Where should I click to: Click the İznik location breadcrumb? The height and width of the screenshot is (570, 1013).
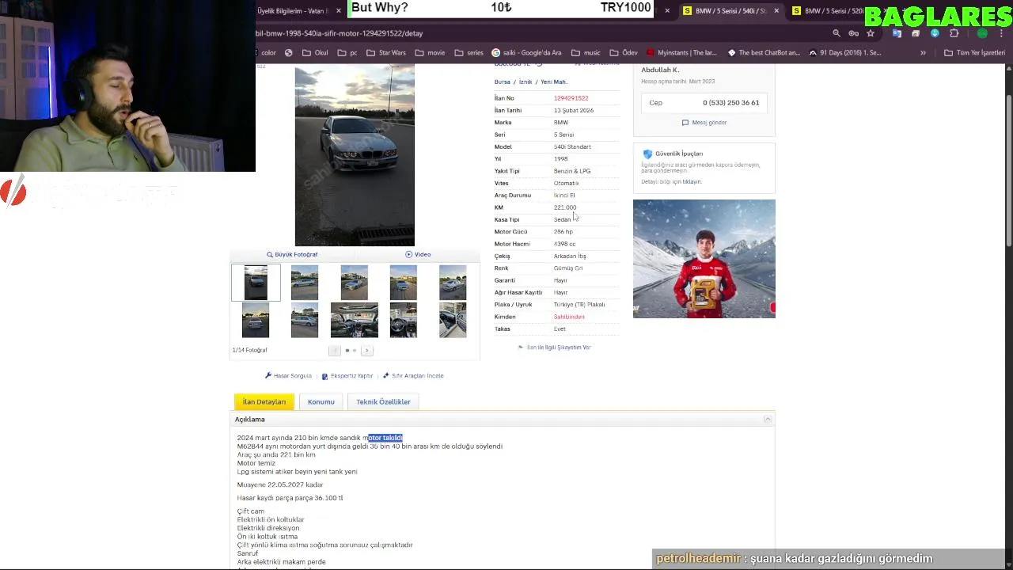525,82
